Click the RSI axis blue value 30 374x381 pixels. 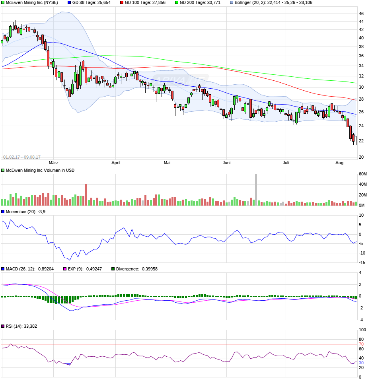pyautogui.click(x=361, y=363)
